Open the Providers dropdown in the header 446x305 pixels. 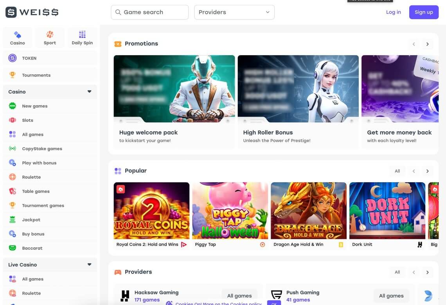point(234,12)
